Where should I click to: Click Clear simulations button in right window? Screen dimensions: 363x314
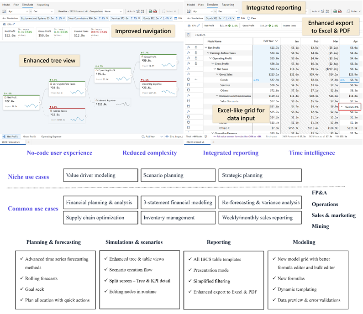click(x=252, y=18)
